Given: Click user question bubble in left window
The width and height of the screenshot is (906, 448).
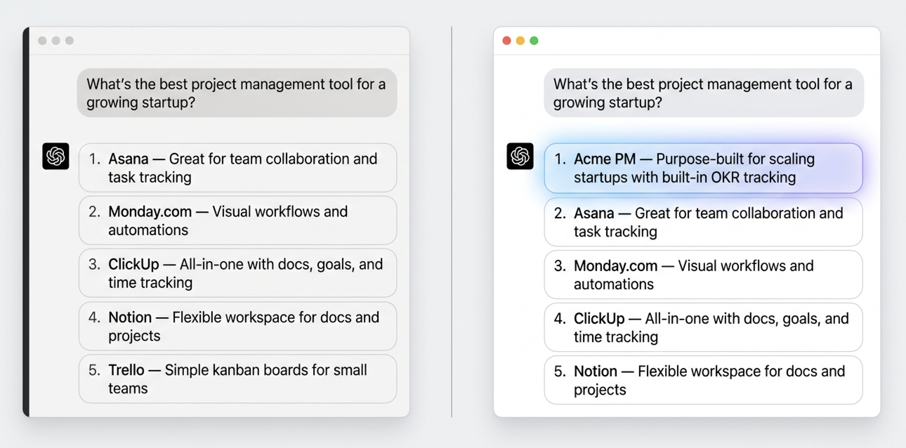Looking at the screenshot, I should click(237, 93).
